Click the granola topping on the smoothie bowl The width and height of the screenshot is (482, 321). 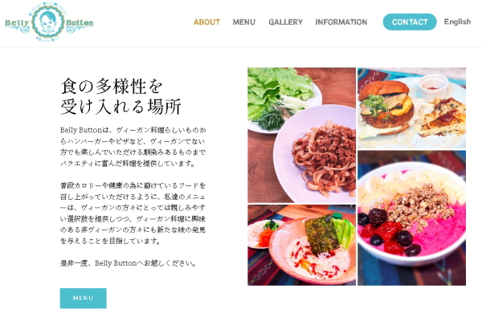click(419, 205)
